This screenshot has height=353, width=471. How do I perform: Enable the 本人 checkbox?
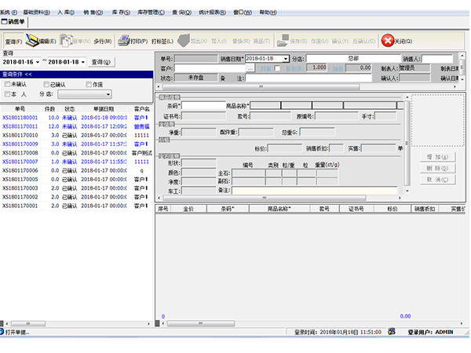(x=7, y=94)
